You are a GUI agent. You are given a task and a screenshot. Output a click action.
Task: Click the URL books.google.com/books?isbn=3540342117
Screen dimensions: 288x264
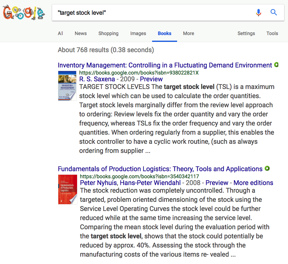click(139, 176)
